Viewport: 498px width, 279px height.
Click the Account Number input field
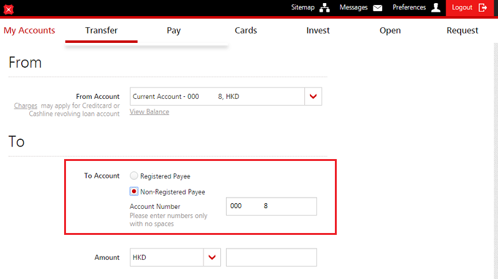(271, 206)
